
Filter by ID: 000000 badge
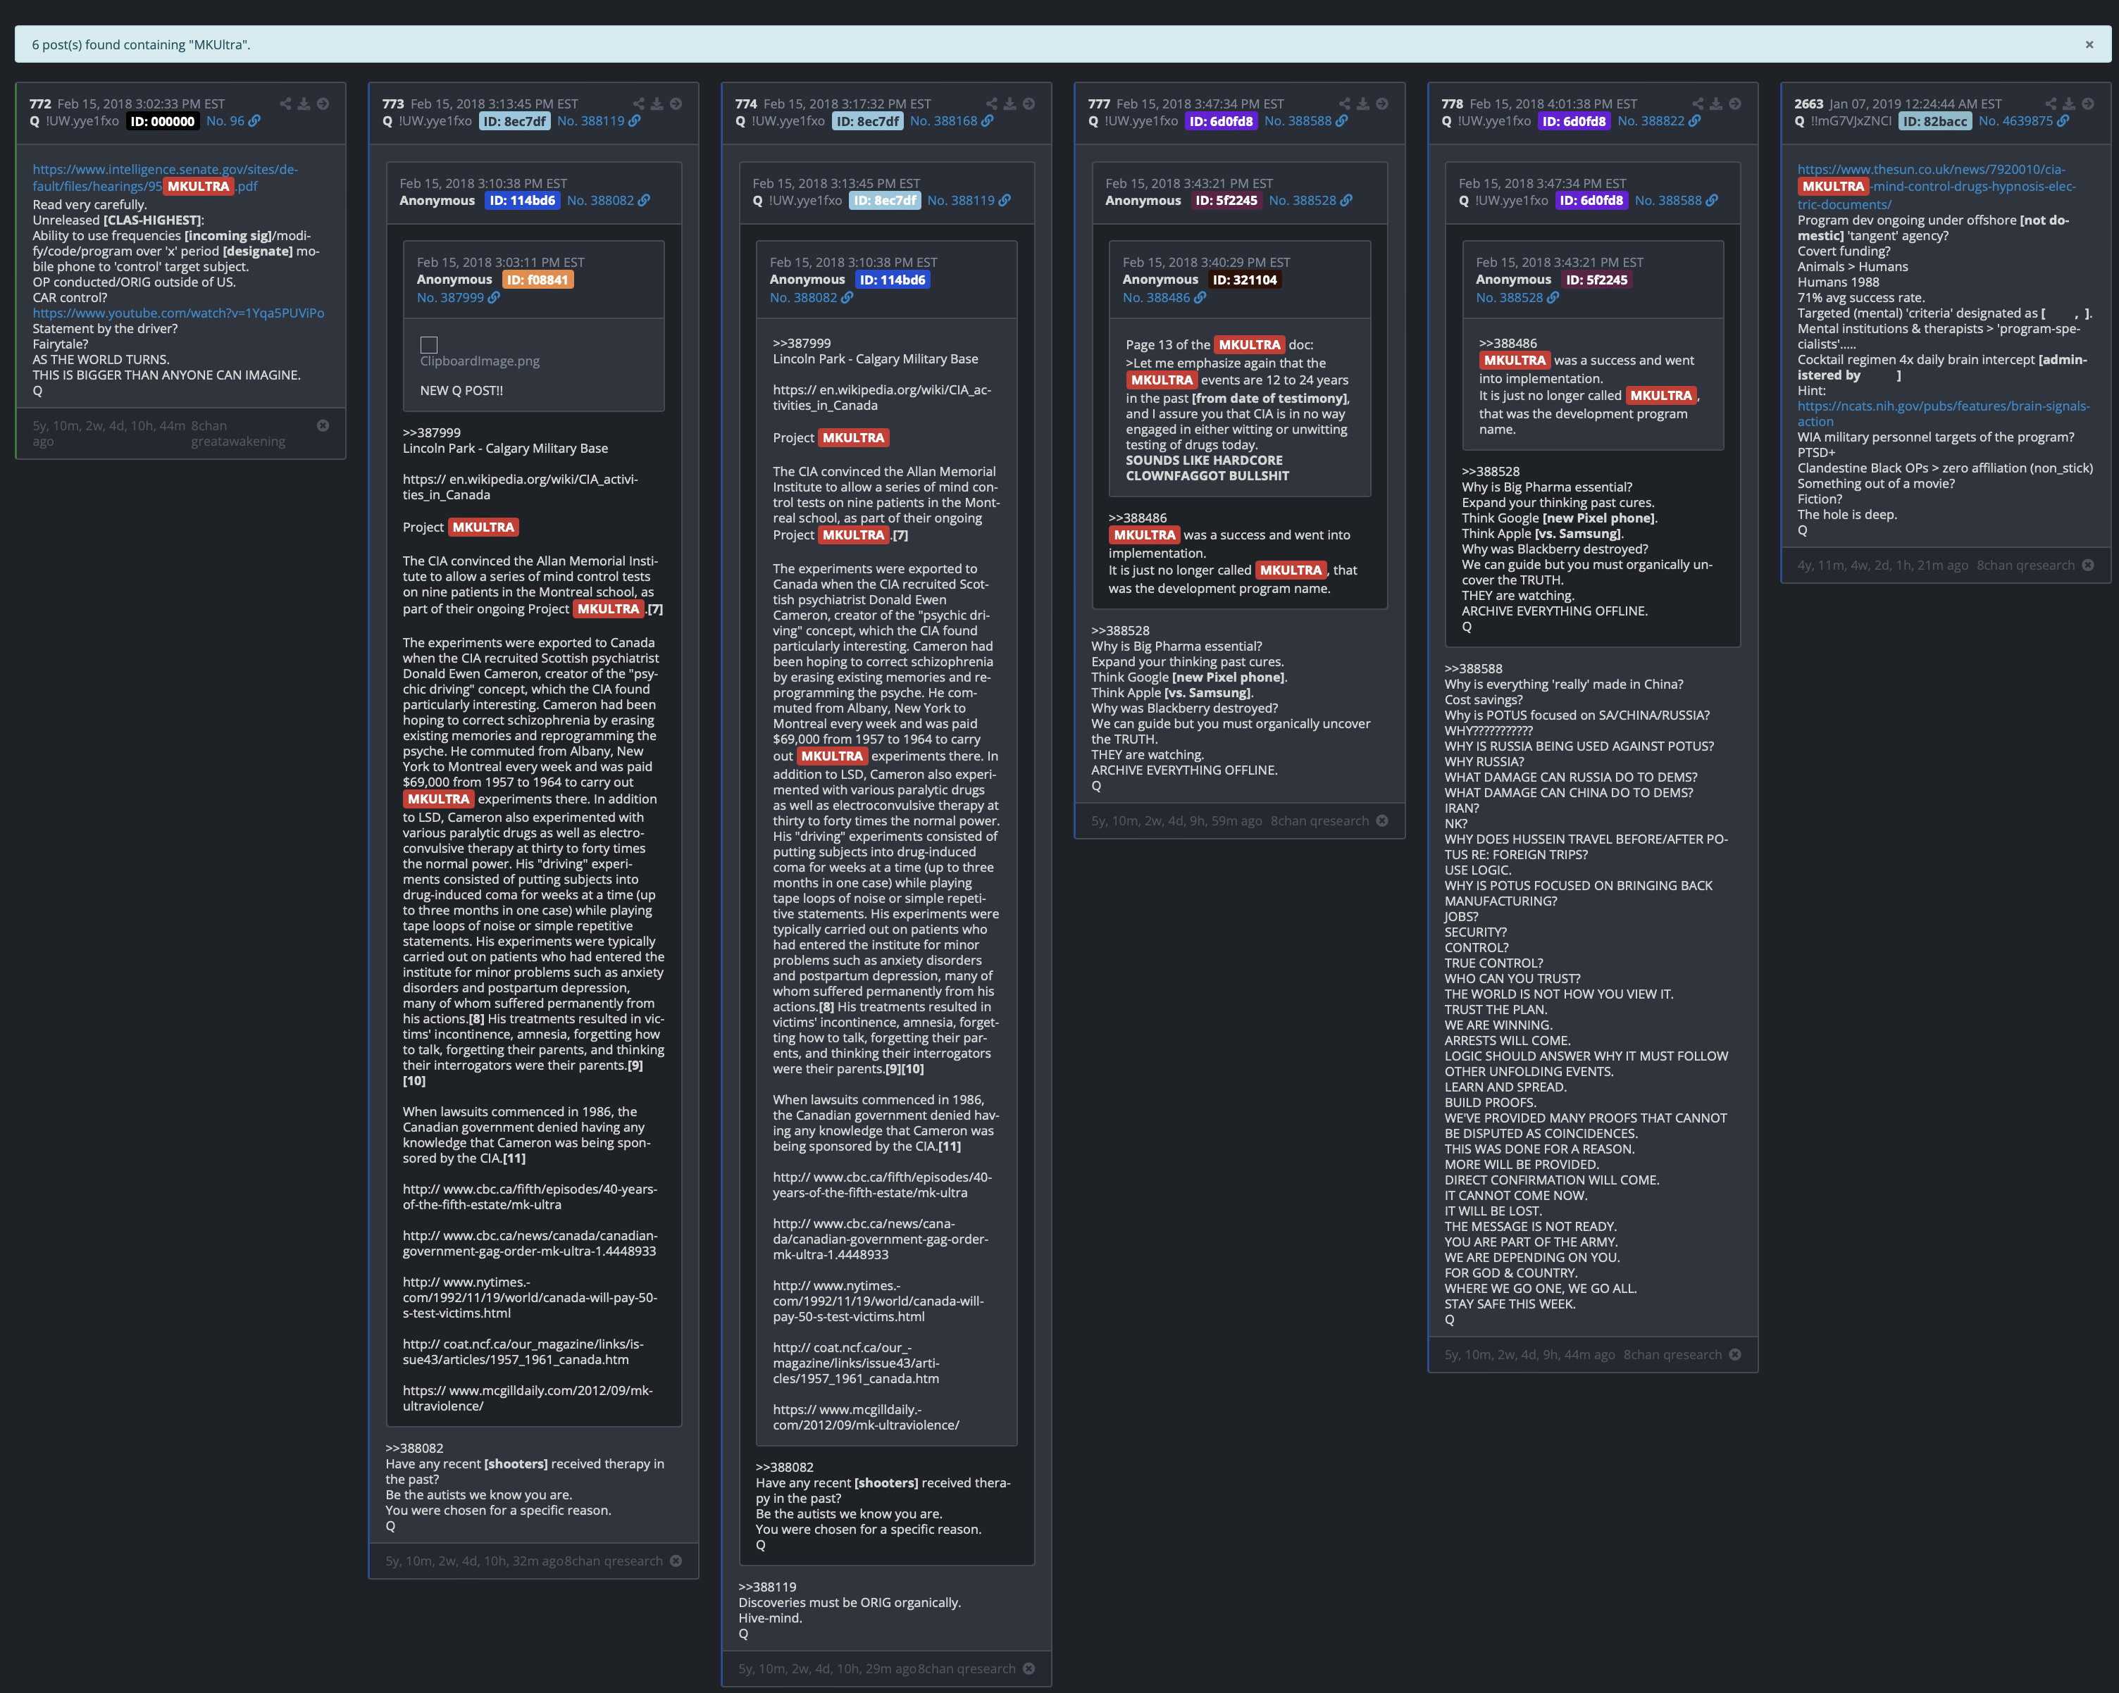[162, 121]
